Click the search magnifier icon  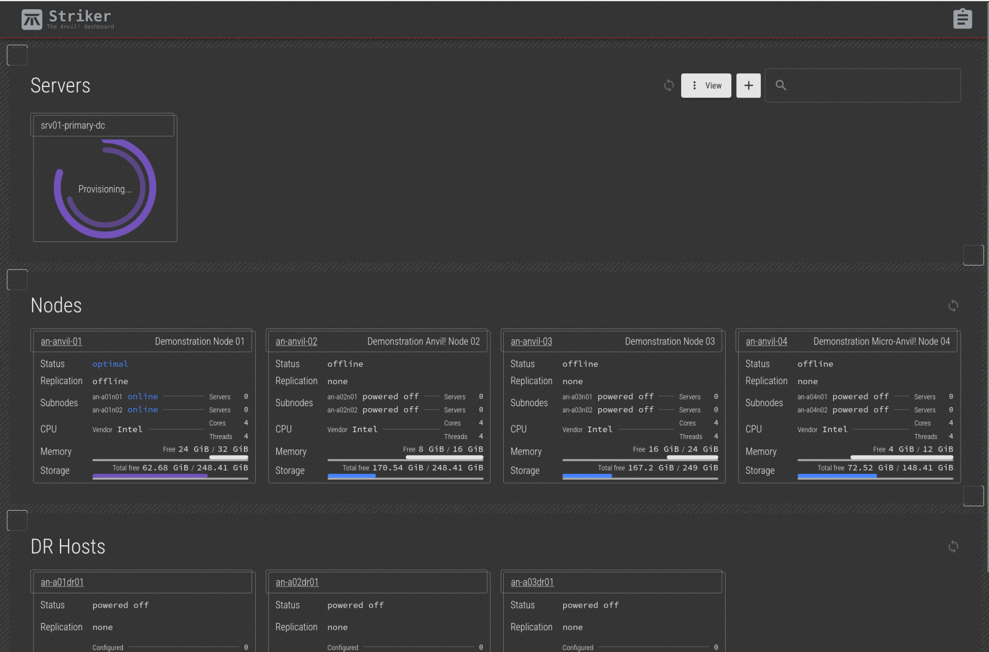tap(781, 86)
